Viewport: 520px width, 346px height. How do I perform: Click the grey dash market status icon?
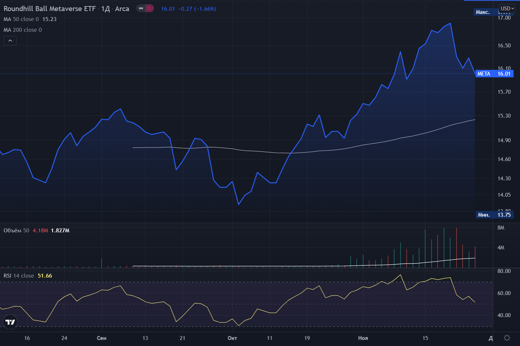(141, 9)
